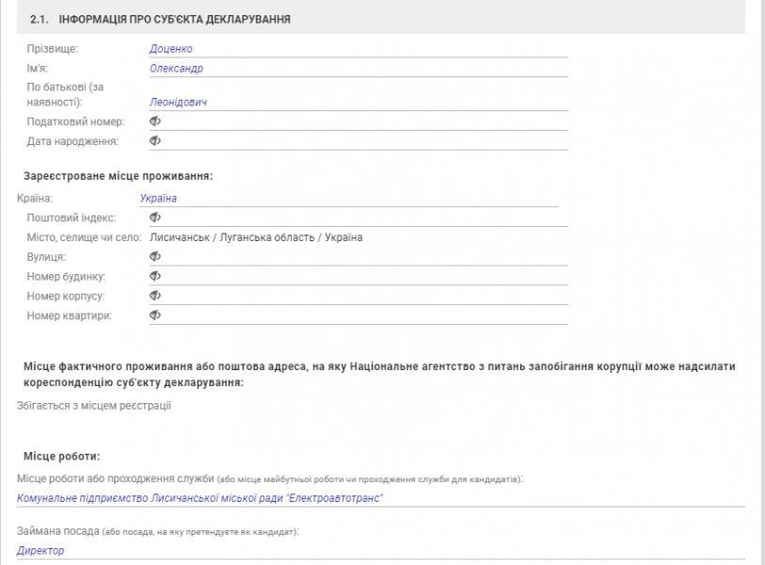Image resolution: width=765 pixels, height=565 pixels.
Task: Click the workplace name Комунальне підприємство Електроавтотранс
Action: (200, 498)
